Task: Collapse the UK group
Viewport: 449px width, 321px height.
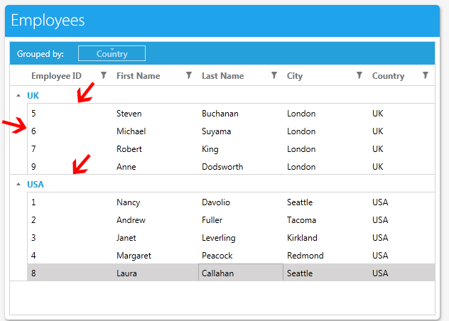Action: pos(18,95)
